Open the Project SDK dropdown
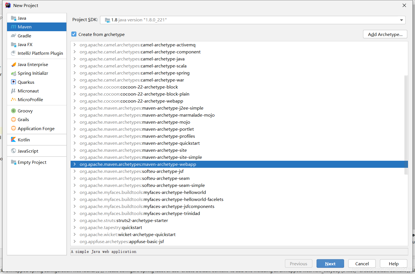Image resolution: width=415 pixels, height=274 pixels. (401, 20)
